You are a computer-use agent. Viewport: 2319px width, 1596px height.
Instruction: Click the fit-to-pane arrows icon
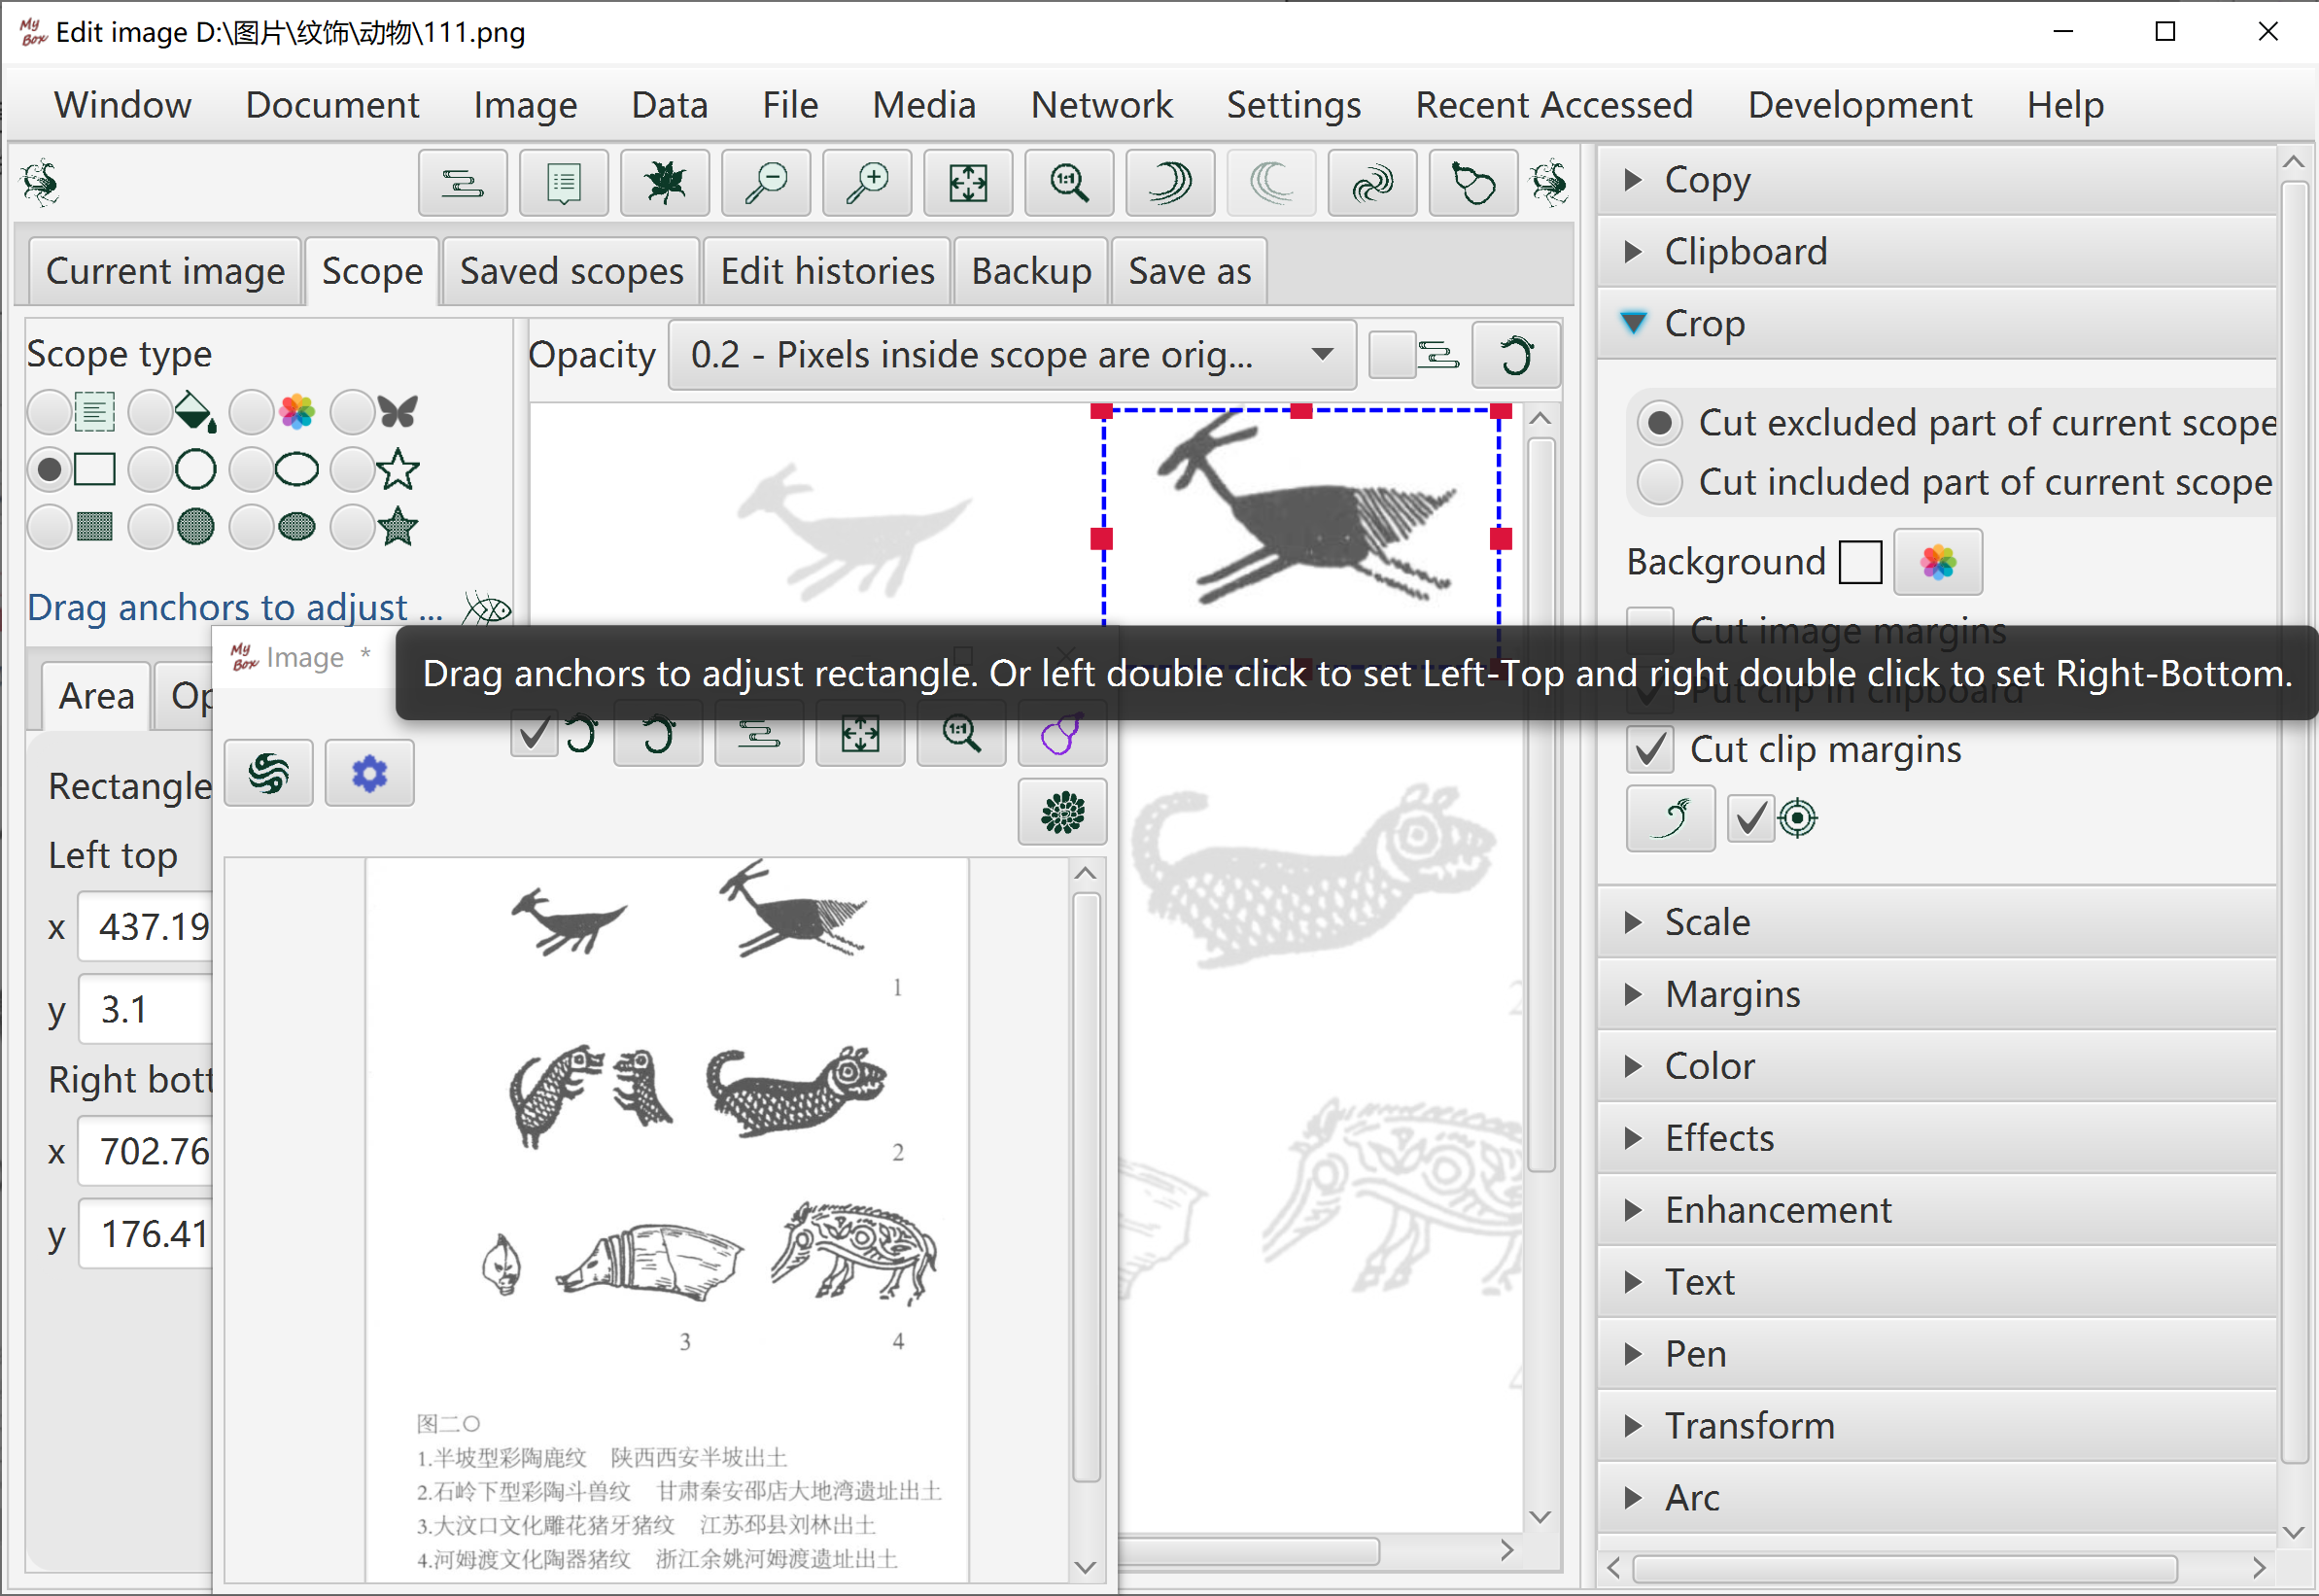(968, 183)
